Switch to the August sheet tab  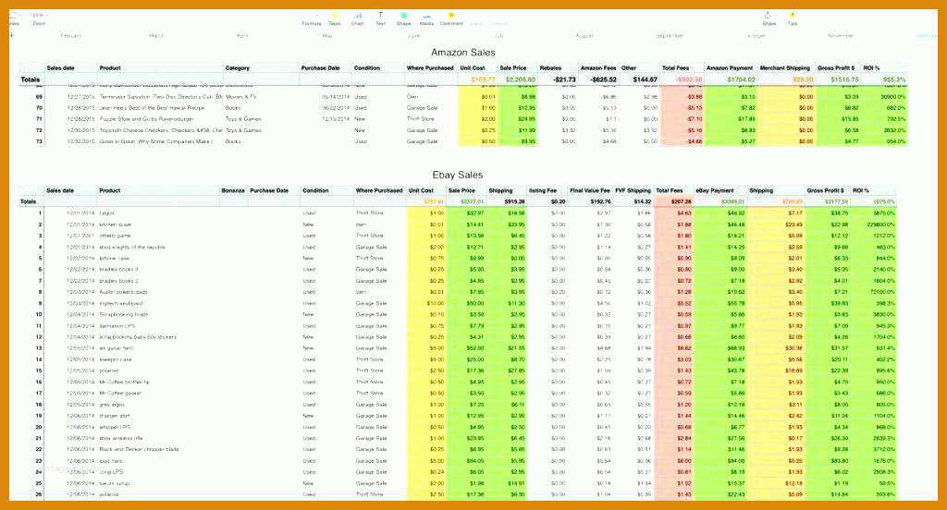584,36
